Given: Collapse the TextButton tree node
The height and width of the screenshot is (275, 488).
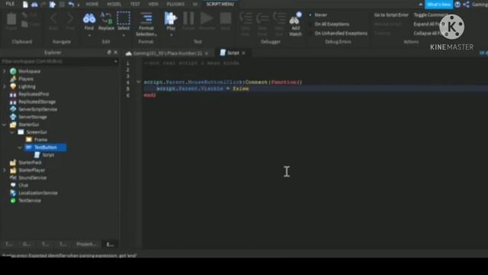Looking at the screenshot, I should (20, 147).
